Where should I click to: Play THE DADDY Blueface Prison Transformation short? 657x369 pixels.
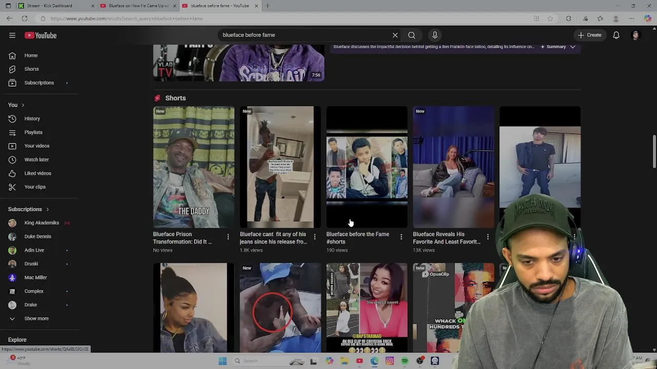pos(194,167)
